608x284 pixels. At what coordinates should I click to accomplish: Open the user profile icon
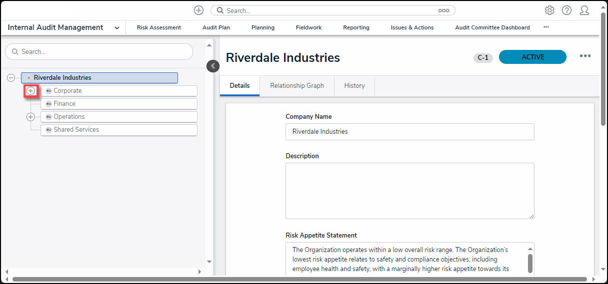click(584, 10)
